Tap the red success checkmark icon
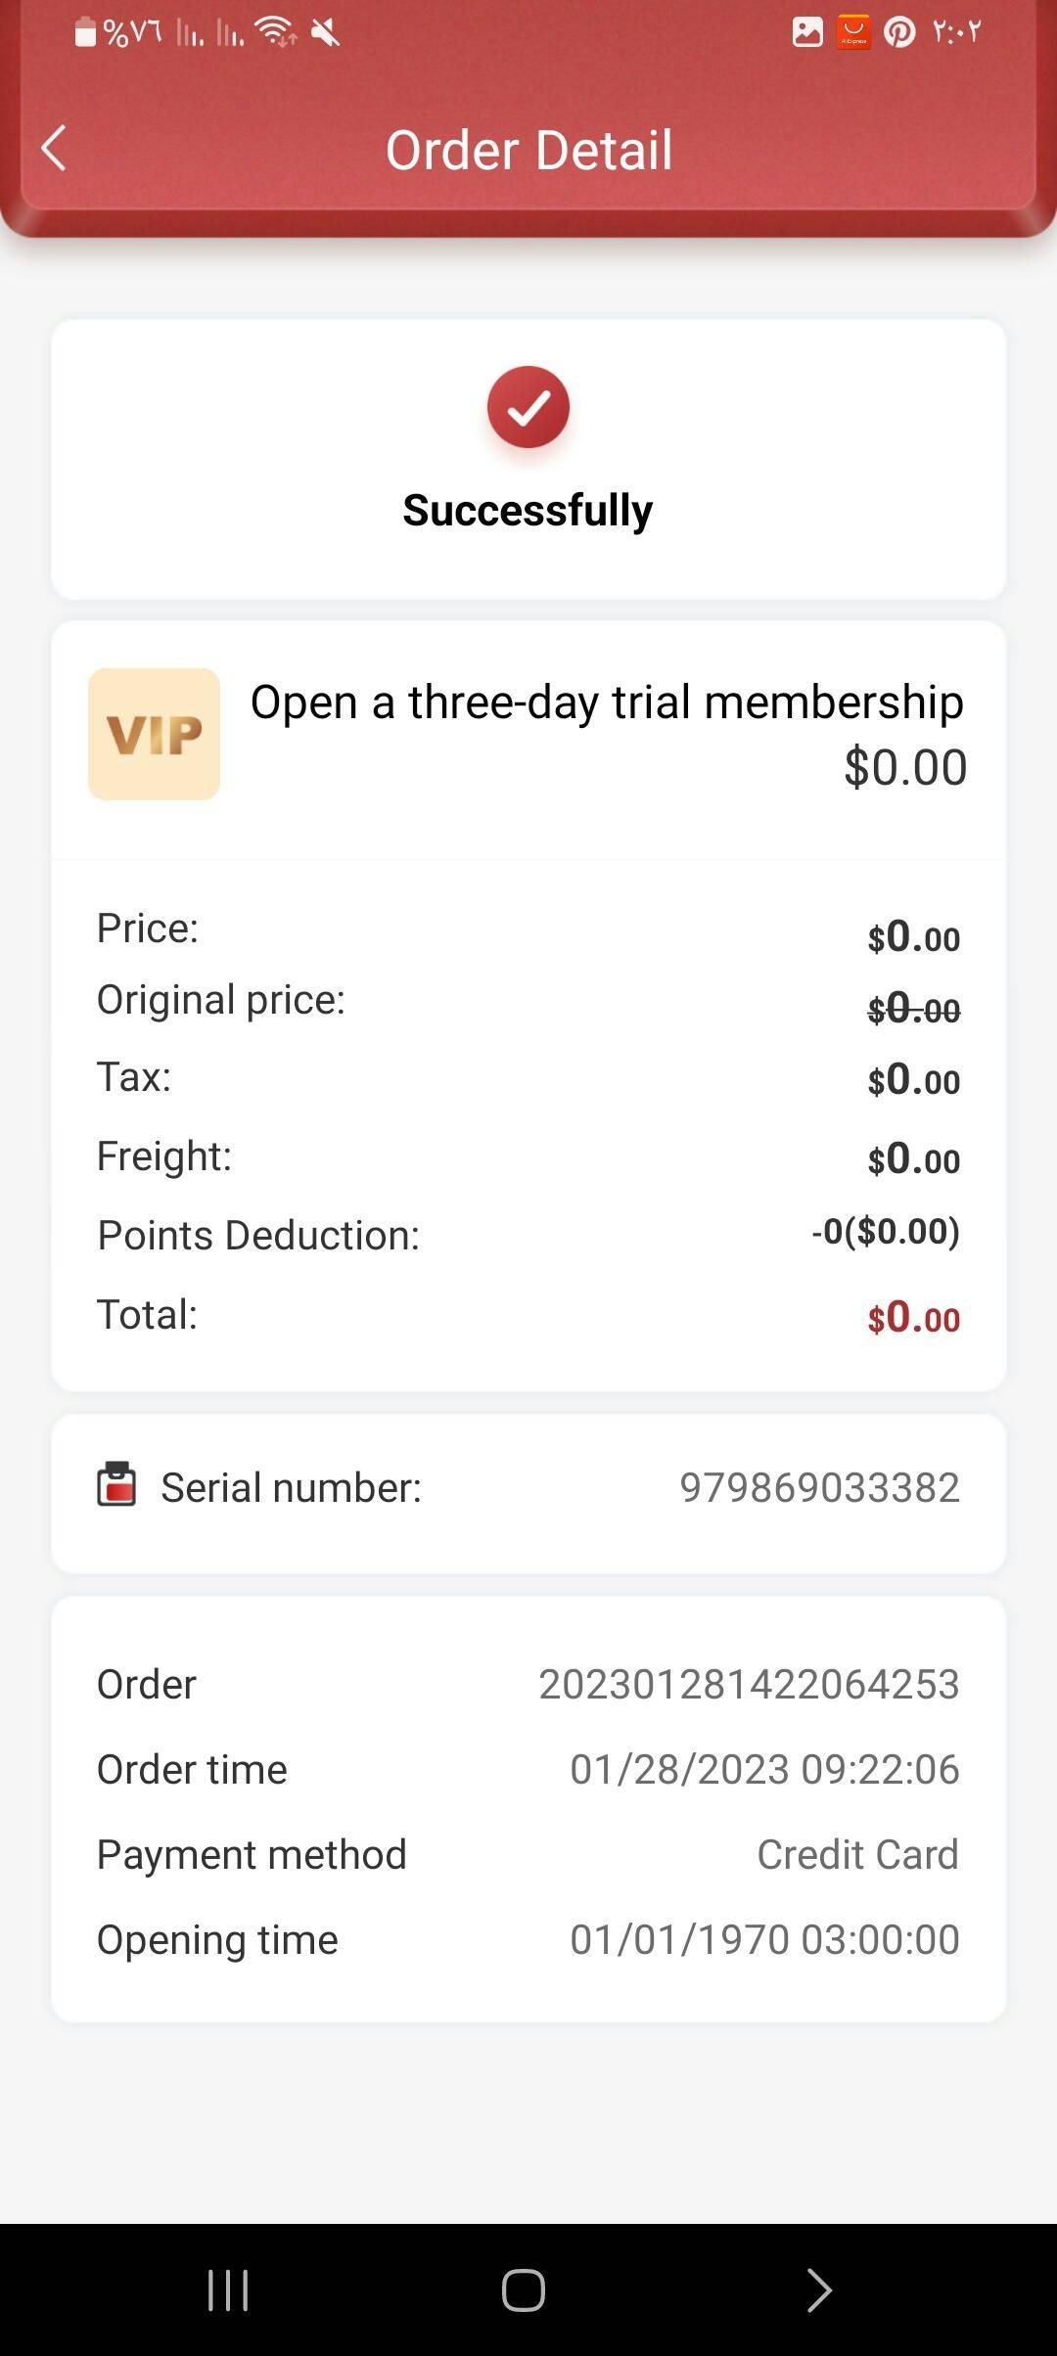The image size is (1057, 2356). [x=528, y=407]
